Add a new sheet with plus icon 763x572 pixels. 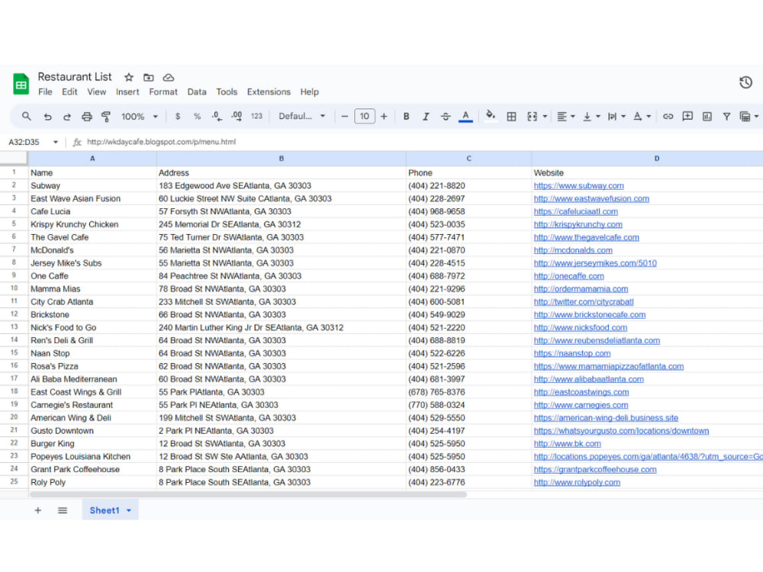(x=38, y=510)
